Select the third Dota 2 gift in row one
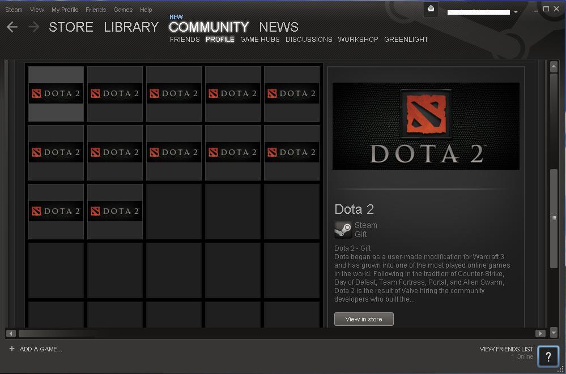The image size is (566, 374). 173,94
